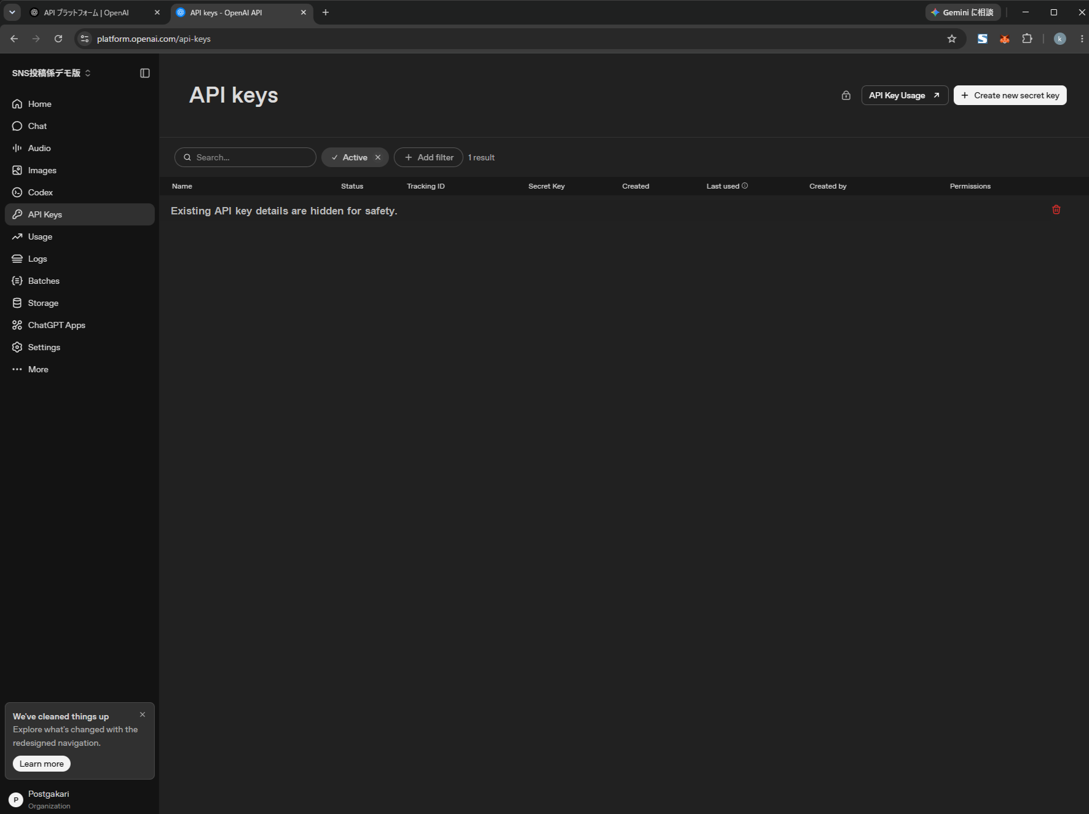
Task: Open the Chrome profile avatar
Action: (1060, 39)
